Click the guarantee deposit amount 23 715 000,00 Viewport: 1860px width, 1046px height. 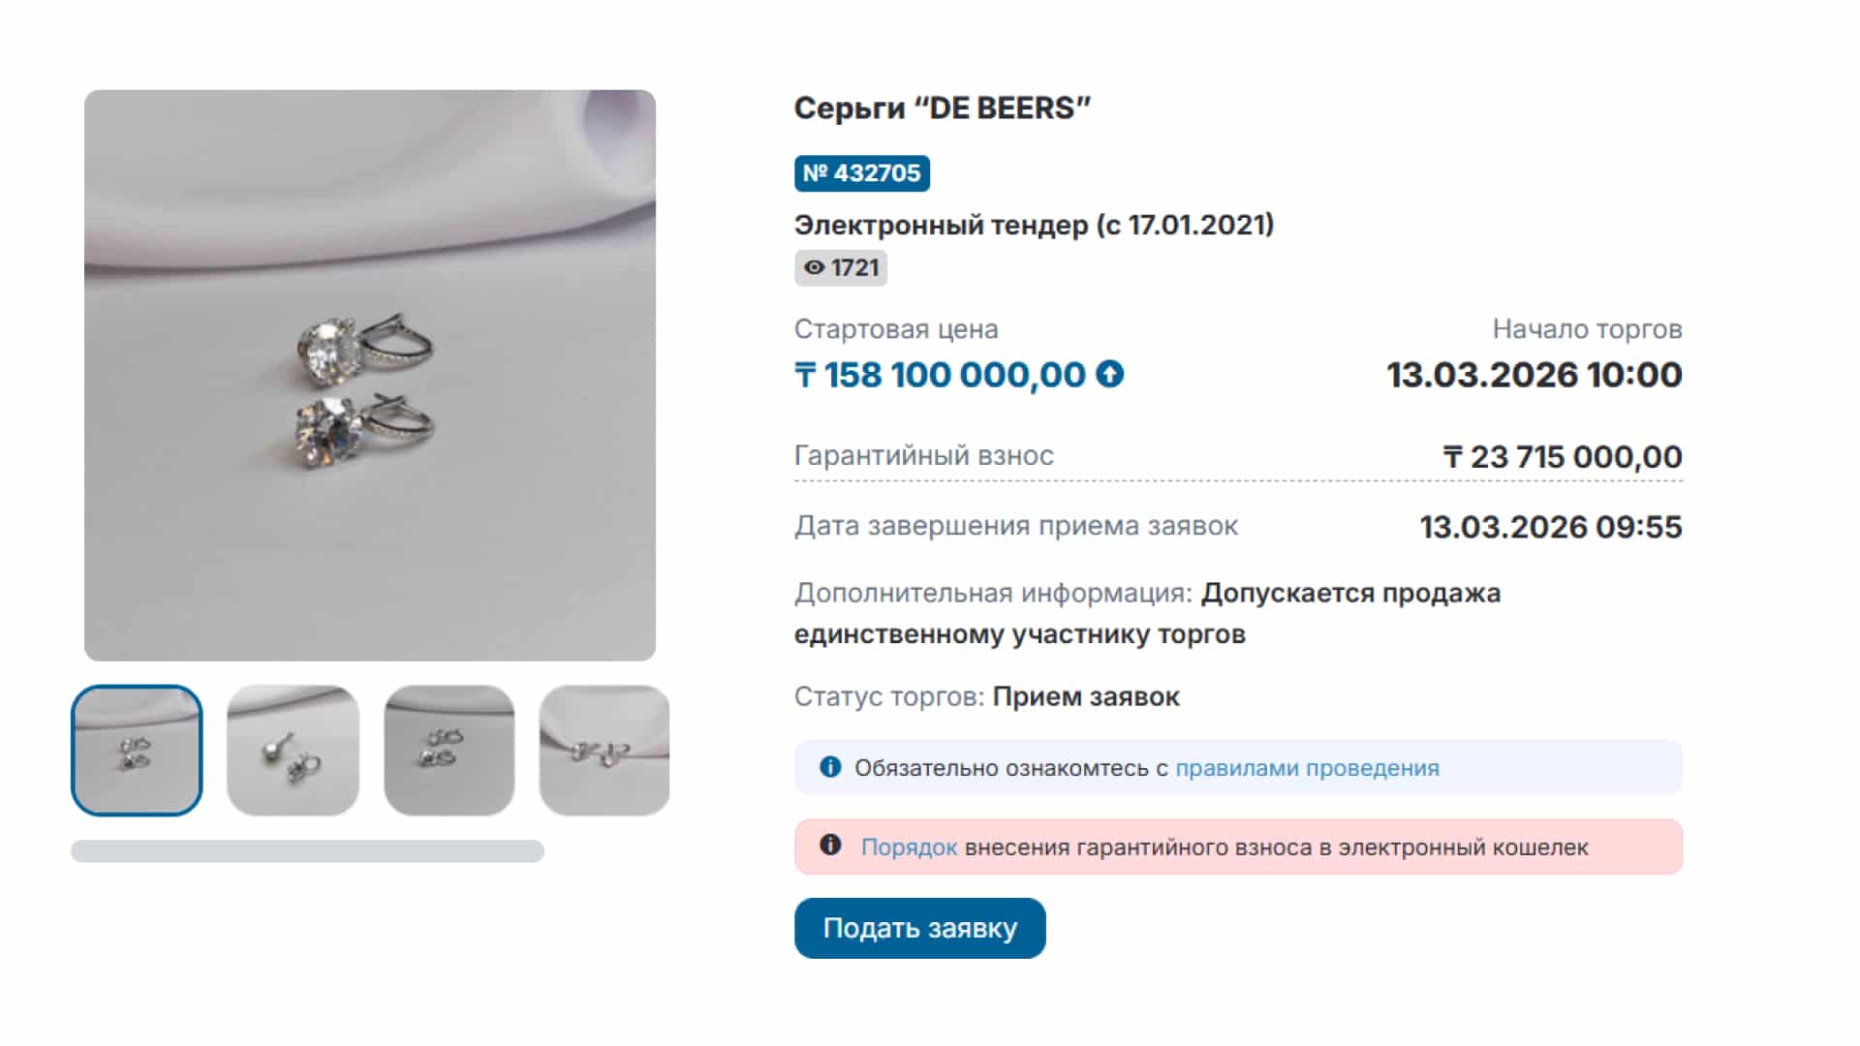1574,456
